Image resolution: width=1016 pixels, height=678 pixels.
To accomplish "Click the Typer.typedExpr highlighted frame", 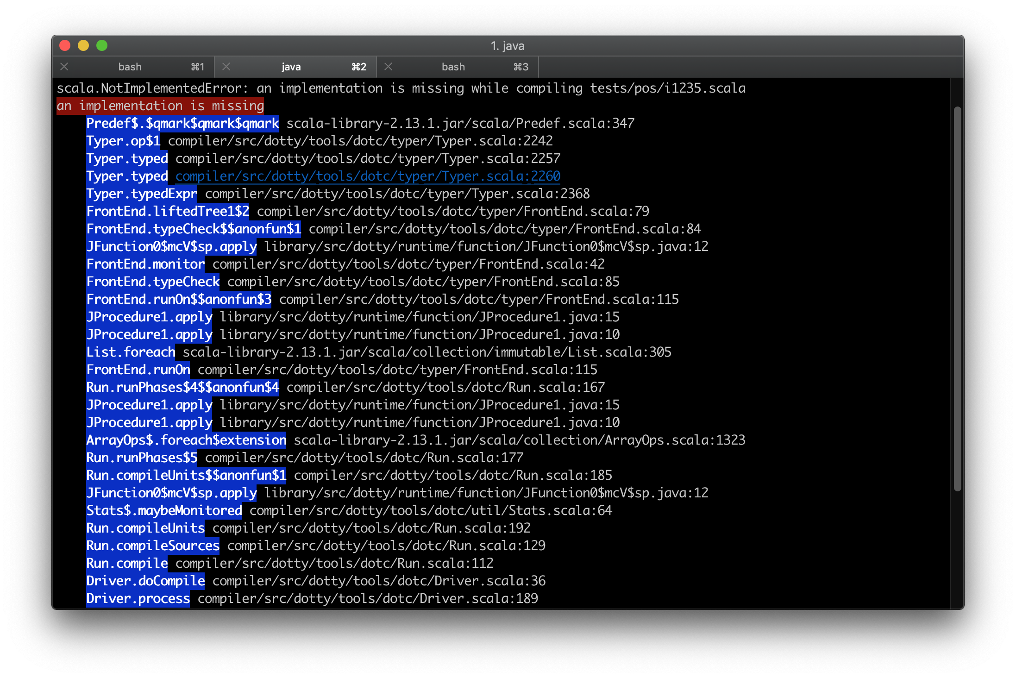I will pos(142,194).
